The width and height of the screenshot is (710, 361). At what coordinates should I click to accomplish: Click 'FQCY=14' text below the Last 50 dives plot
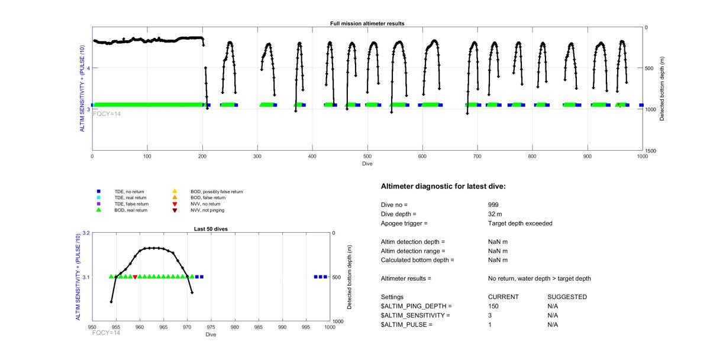tap(107, 333)
